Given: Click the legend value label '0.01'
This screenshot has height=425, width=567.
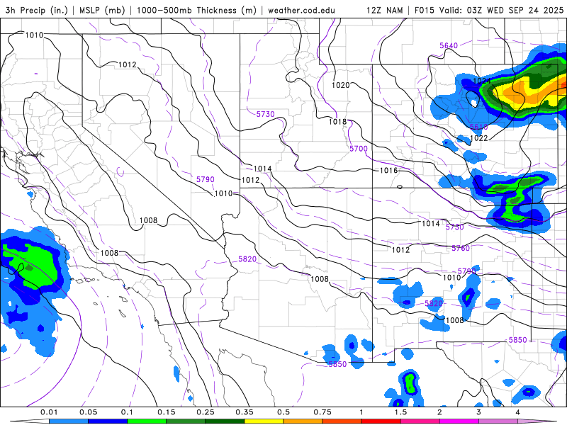Looking at the screenshot, I should [x=49, y=412].
